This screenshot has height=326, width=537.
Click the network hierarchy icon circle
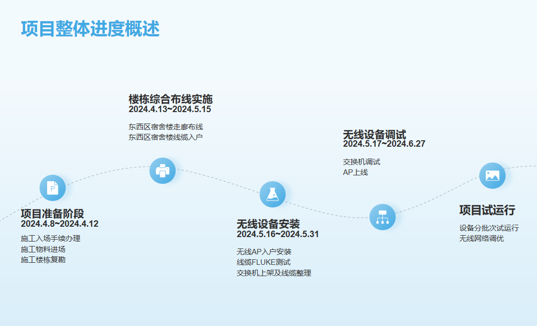(382, 217)
